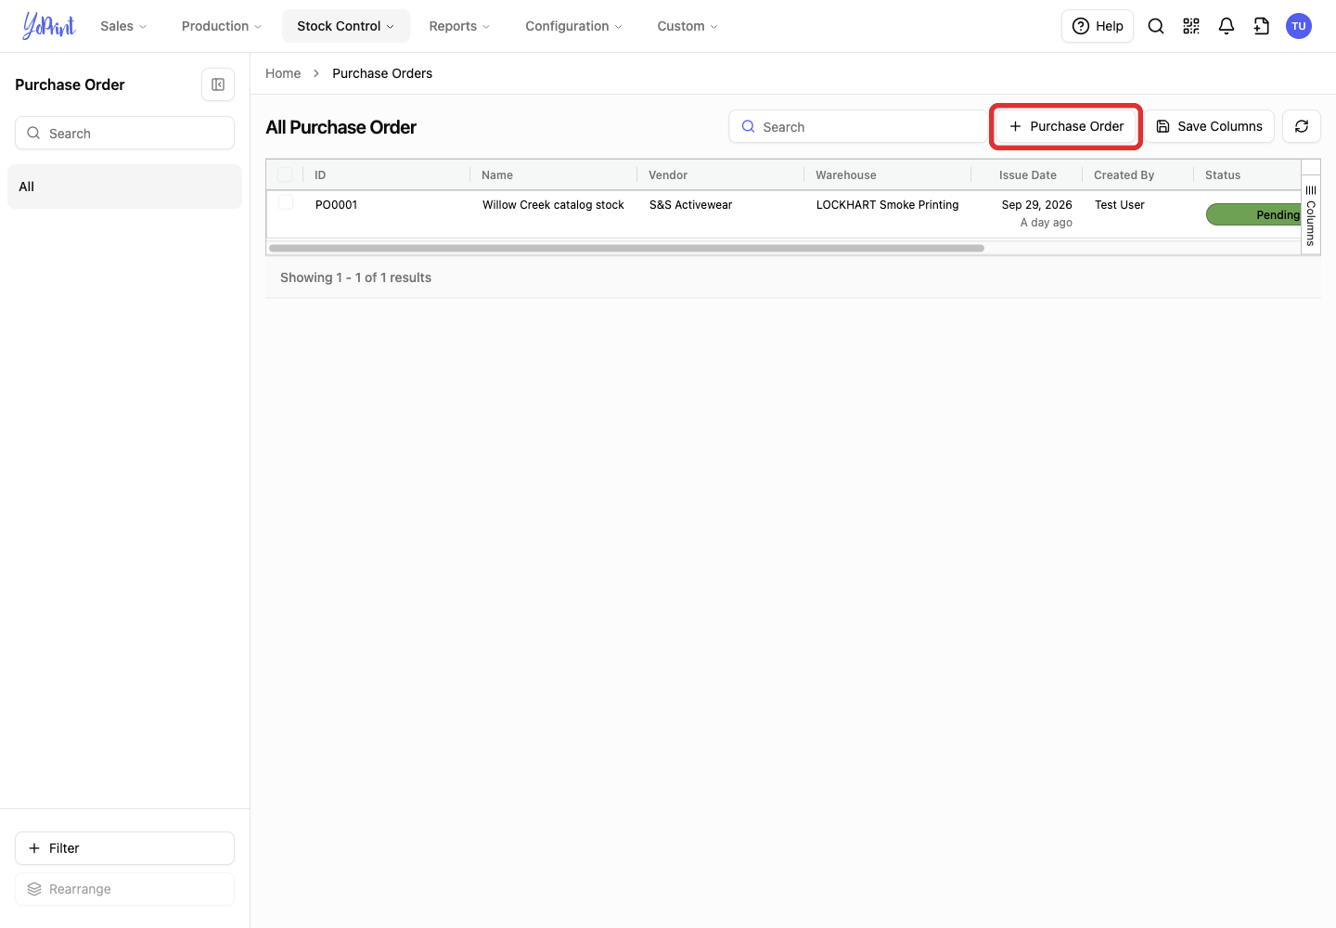Open the TU user avatar menu
The image size is (1336, 928).
1299,26
